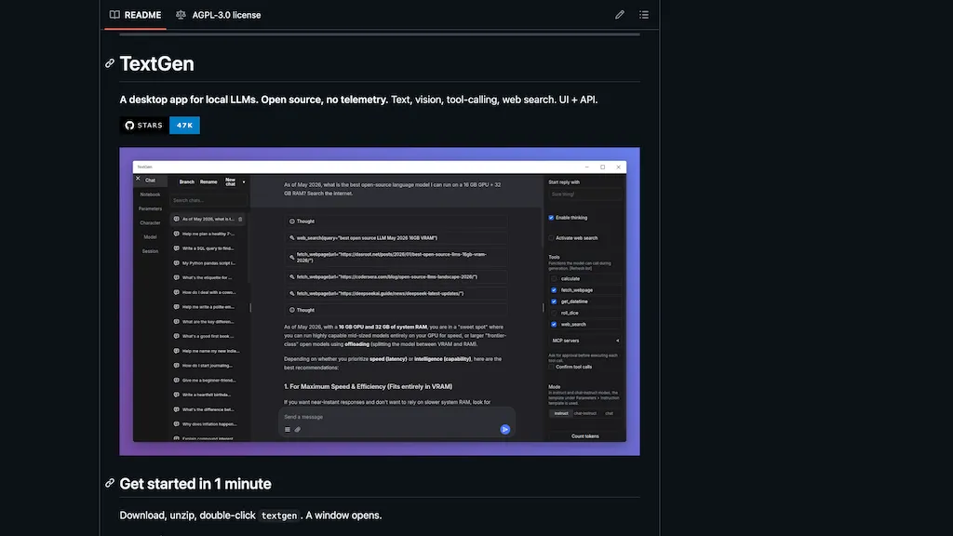In TextGen screenshot, select 'Help me plan a healthy' chat
Screen dimensions: 953x536
click(x=208, y=234)
